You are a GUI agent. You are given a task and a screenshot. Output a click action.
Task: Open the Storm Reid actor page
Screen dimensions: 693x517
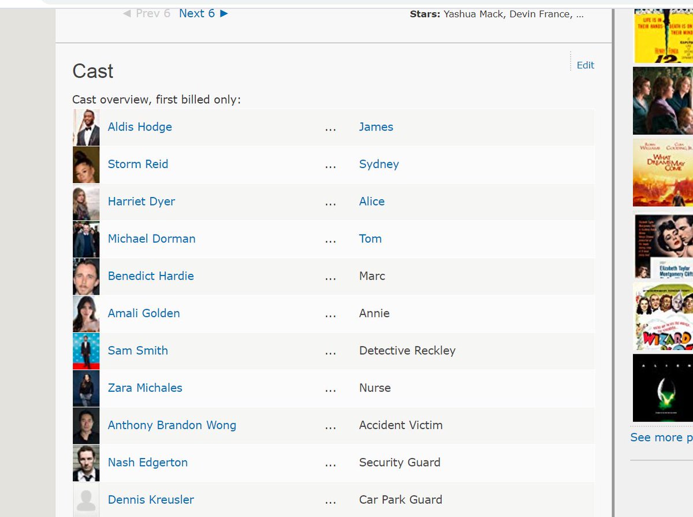pyautogui.click(x=138, y=164)
